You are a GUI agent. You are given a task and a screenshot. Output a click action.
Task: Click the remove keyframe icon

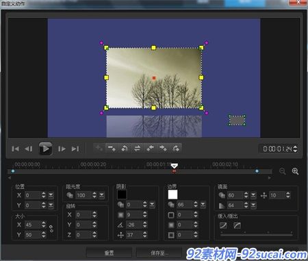tap(112, 149)
